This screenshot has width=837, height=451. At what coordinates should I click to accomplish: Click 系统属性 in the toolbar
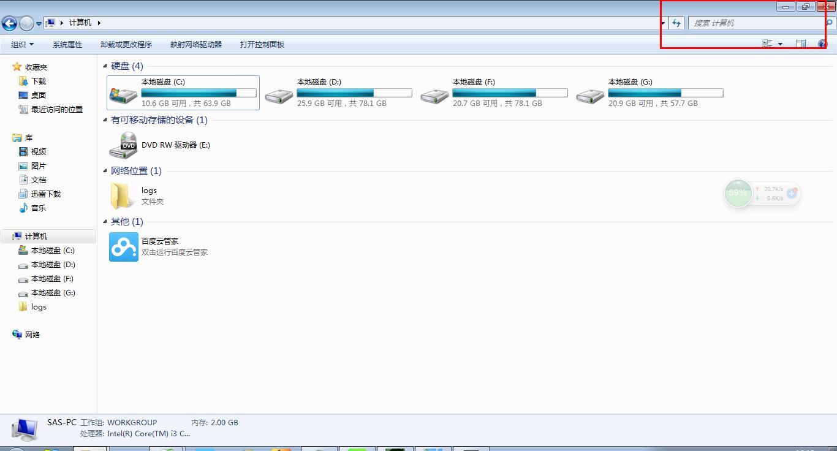(67, 44)
